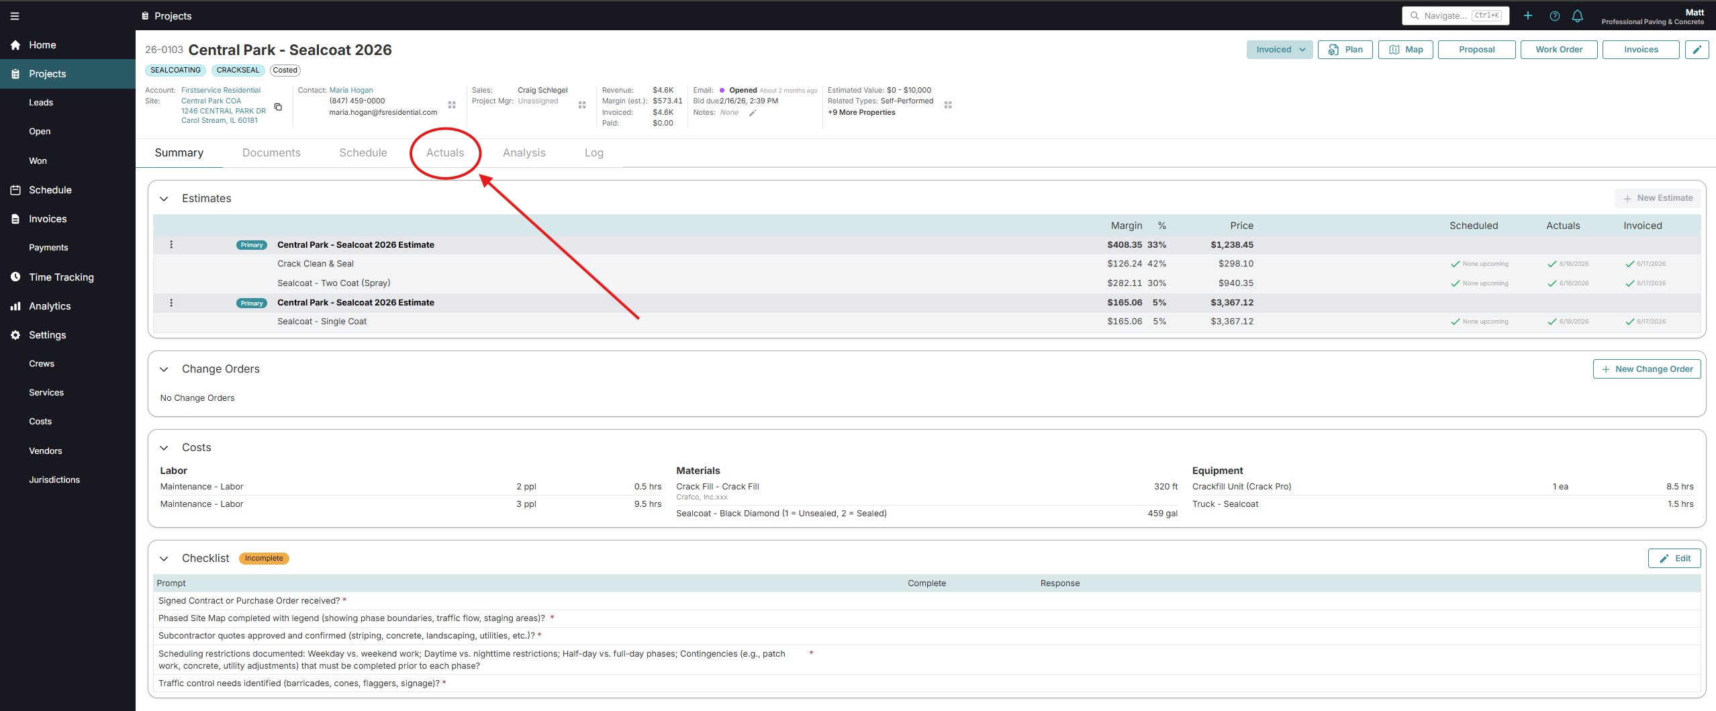Open the notifications bell icon

coord(1578,15)
